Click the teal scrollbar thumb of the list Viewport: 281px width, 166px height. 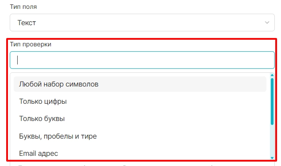point(272,102)
